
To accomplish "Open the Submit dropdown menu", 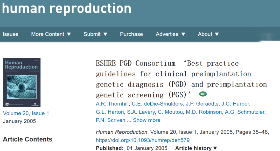I will click(95, 34).
